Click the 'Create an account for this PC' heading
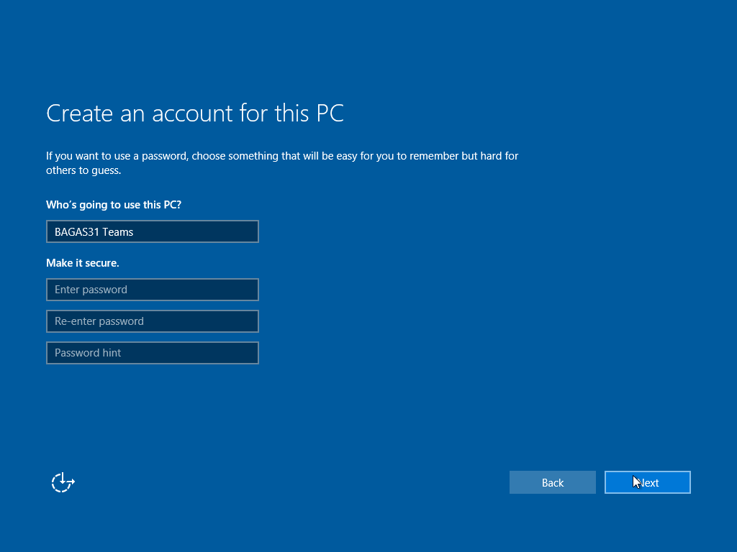 click(195, 113)
